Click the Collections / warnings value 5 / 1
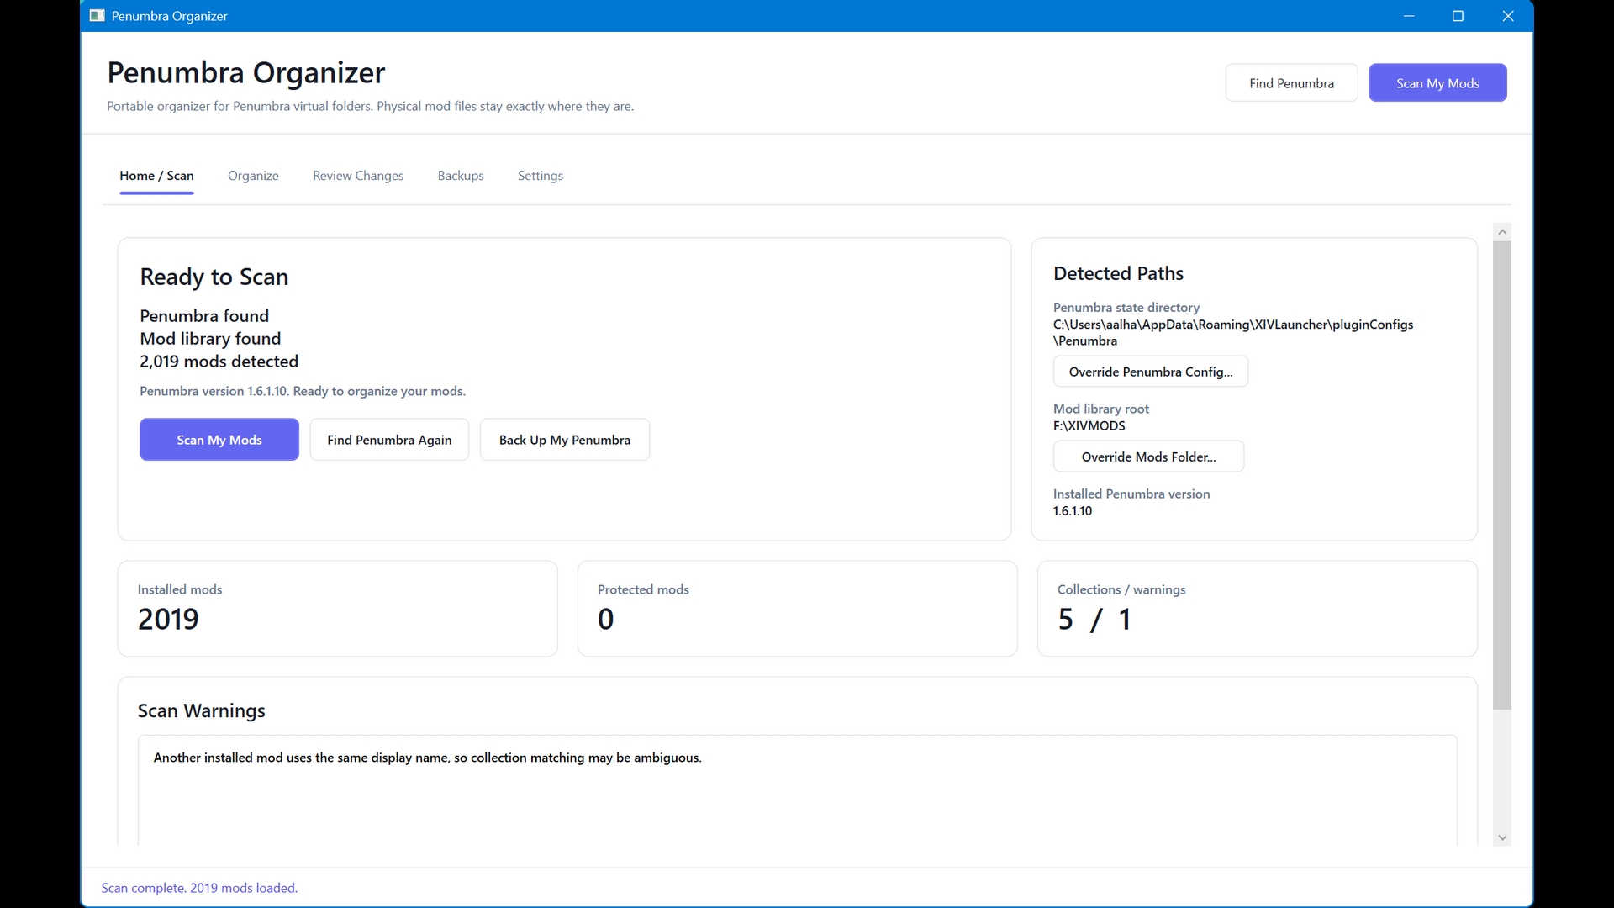The height and width of the screenshot is (908, 1614). [x=1094, y=620]
